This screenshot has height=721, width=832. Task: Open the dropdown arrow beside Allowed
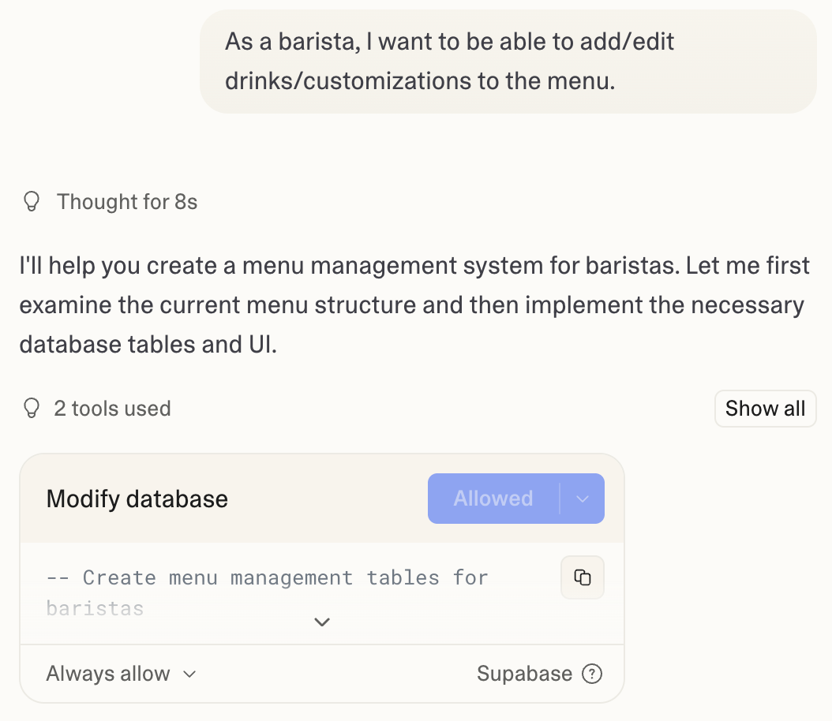pos(583,499)
